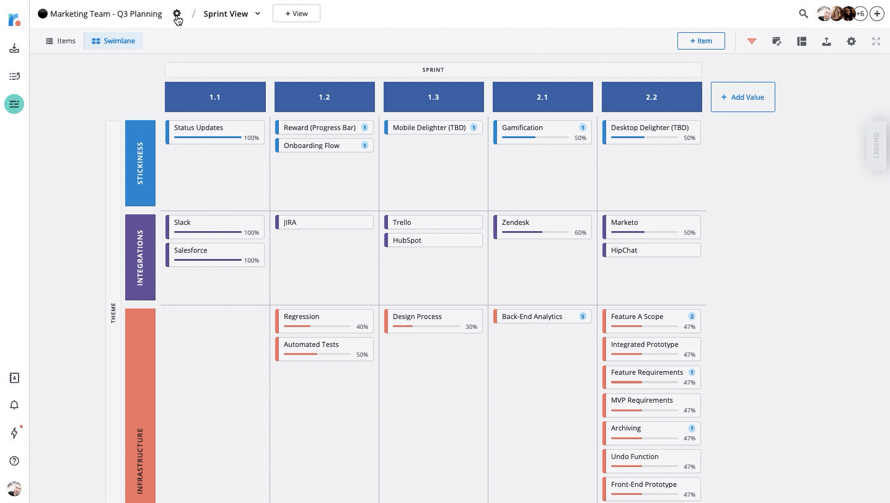Switch to the Swimlane tab

point(113,41)
